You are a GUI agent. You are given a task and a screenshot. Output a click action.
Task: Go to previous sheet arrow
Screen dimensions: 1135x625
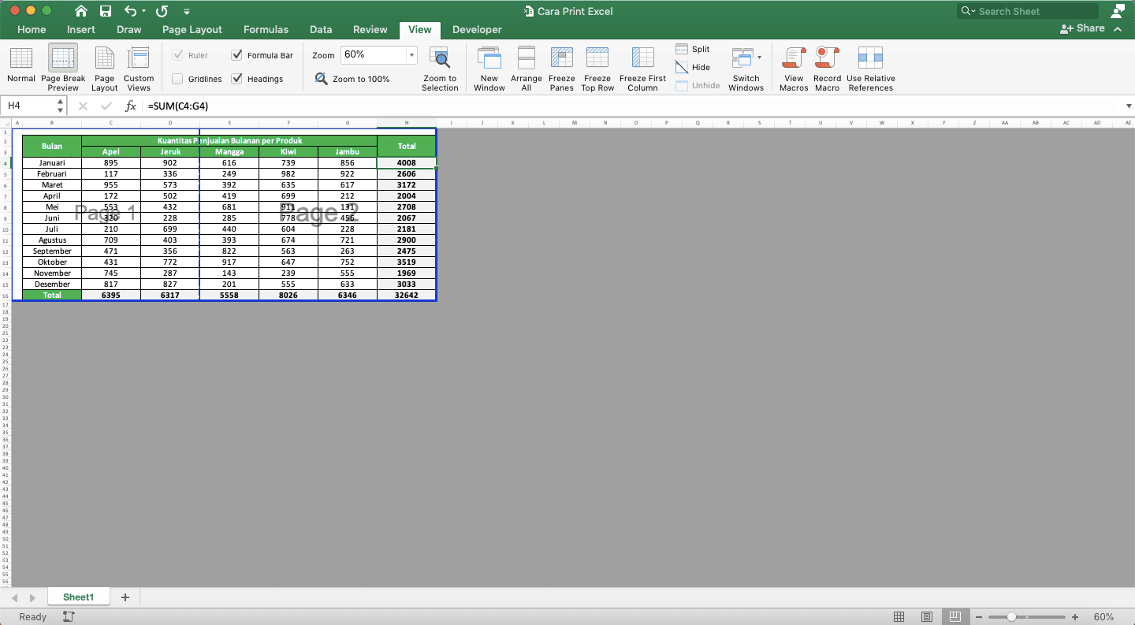[15, 598]
